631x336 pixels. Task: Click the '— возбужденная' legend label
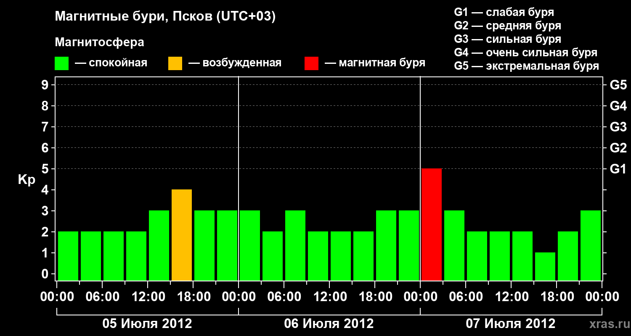[235, 63]
